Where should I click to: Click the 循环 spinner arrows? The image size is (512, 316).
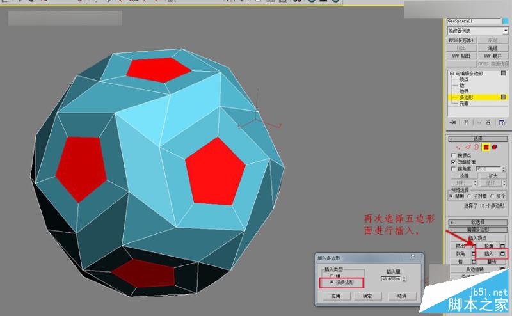tap(504, 183)
